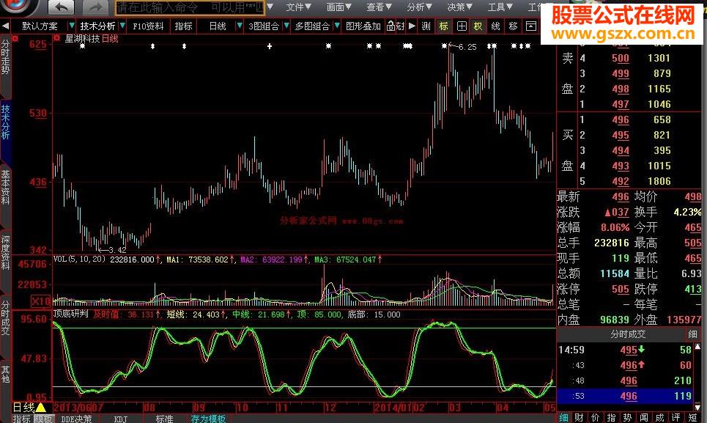Click the red gear icon above 625
Screen dimensions: 707x423
pyautogui.click(x=15, y=39)
